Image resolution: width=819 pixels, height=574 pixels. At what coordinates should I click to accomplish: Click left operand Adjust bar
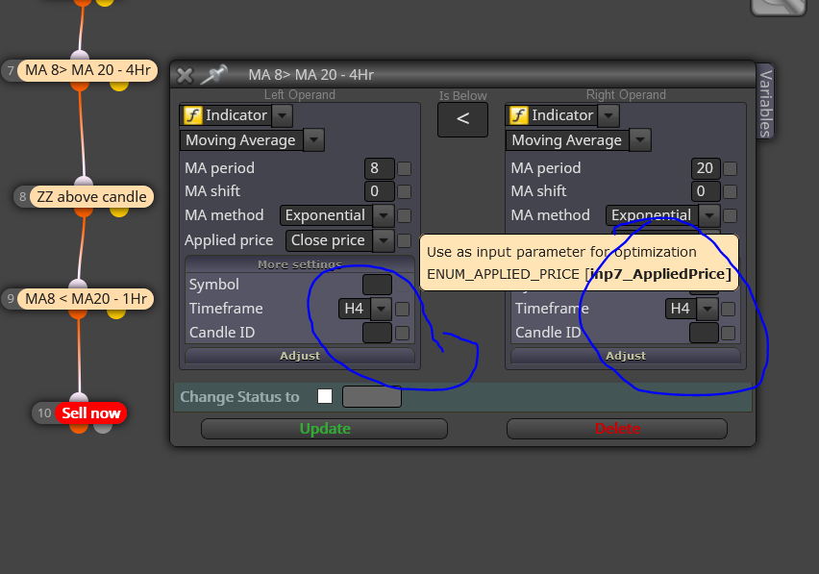[x=300, y=356]
